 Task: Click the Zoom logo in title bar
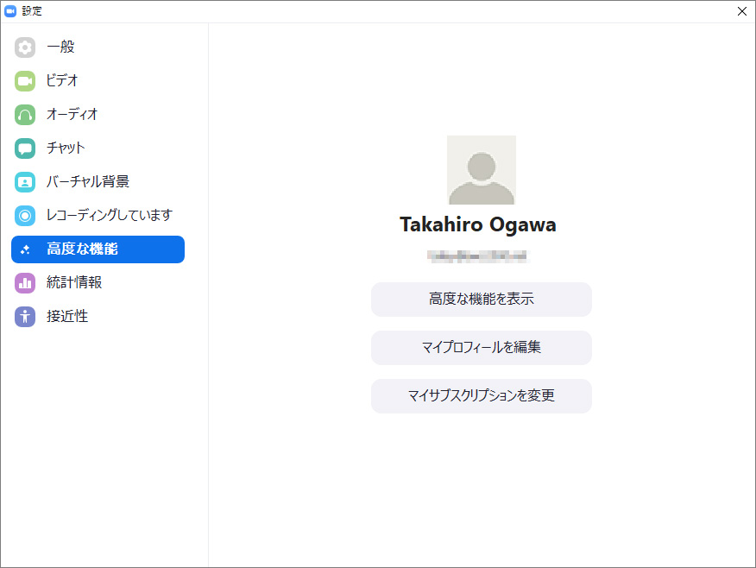10,11
